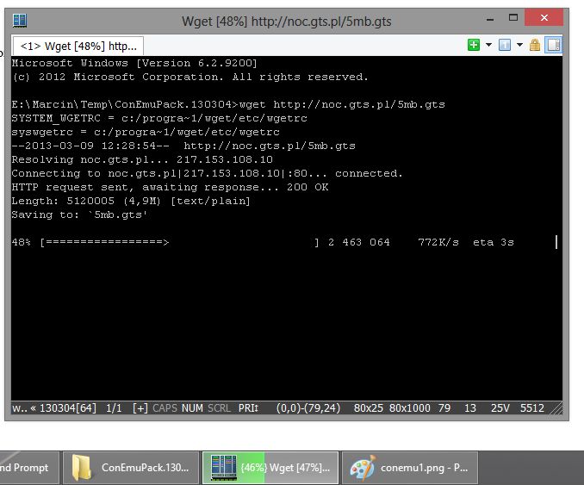Click the resize grip at status bar corner
The height and width of the screenshot is (485, 584).
click(x=556, y=408)
